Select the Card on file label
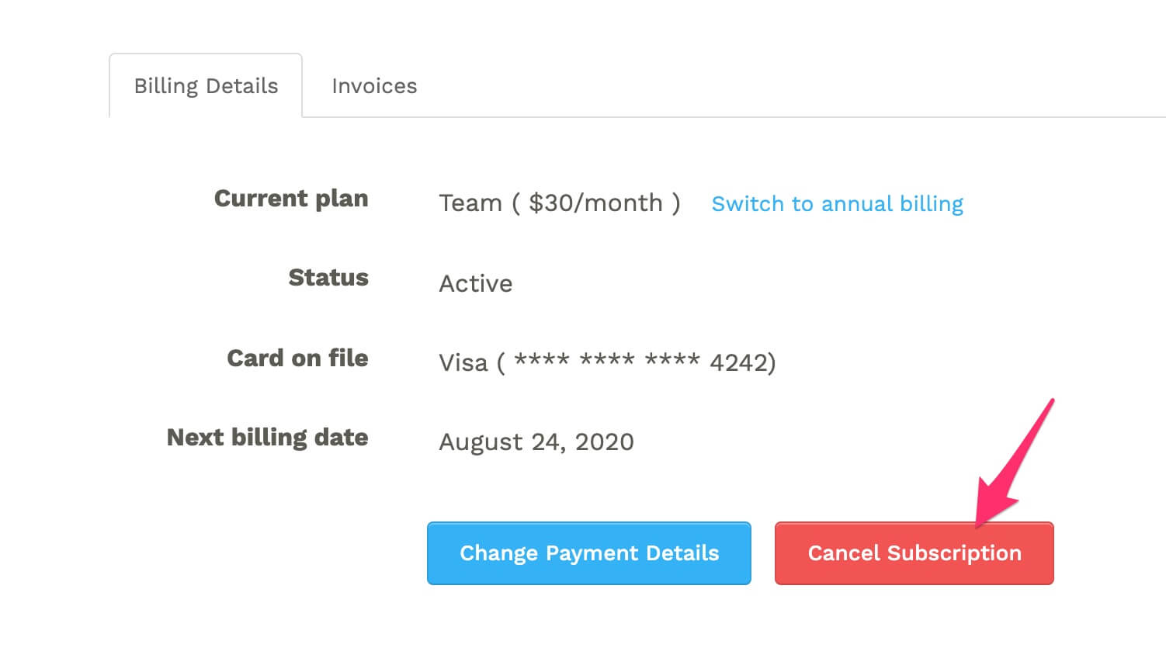This screenshot has width=1166, height=672. coord(297,358)
